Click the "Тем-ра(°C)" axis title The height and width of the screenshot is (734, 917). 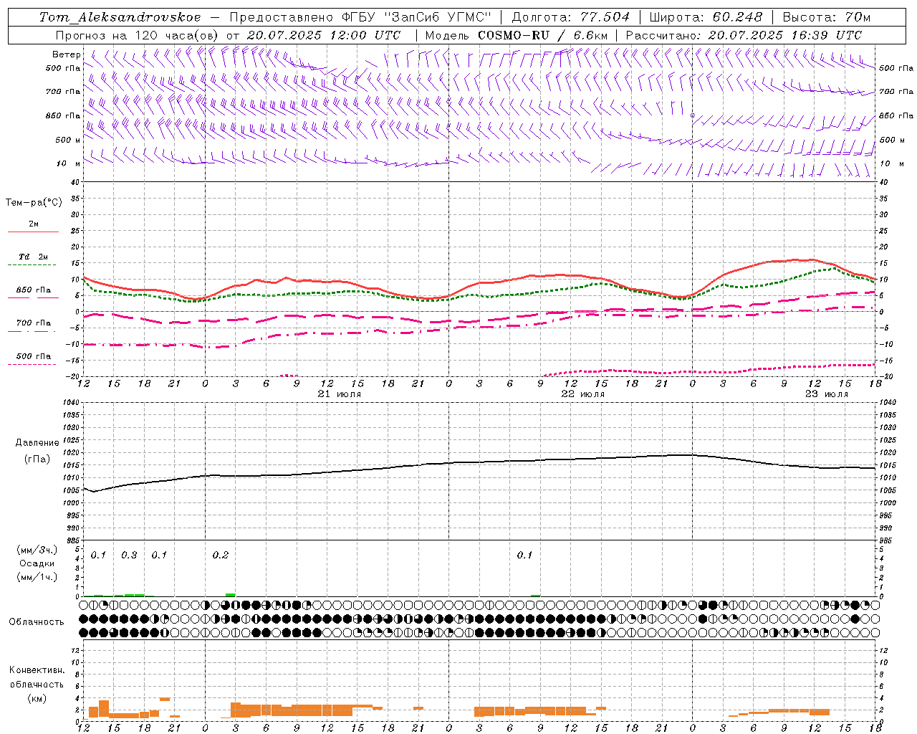(34, 203)
